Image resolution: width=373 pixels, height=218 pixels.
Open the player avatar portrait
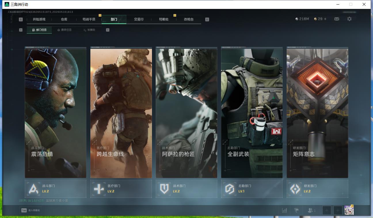click(349, 210)
